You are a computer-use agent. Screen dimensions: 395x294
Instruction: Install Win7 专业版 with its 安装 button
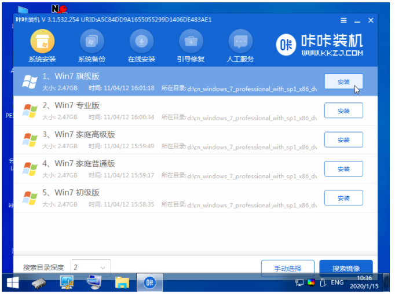click(343, 111)
